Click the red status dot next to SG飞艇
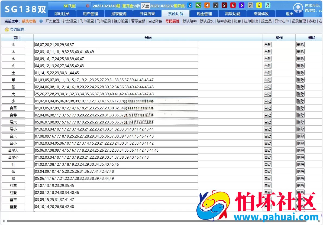 (x=88, y=6)
